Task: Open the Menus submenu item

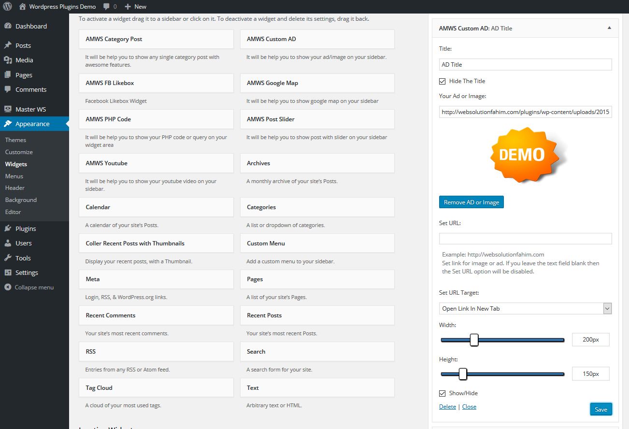Action: click(14, 176)
